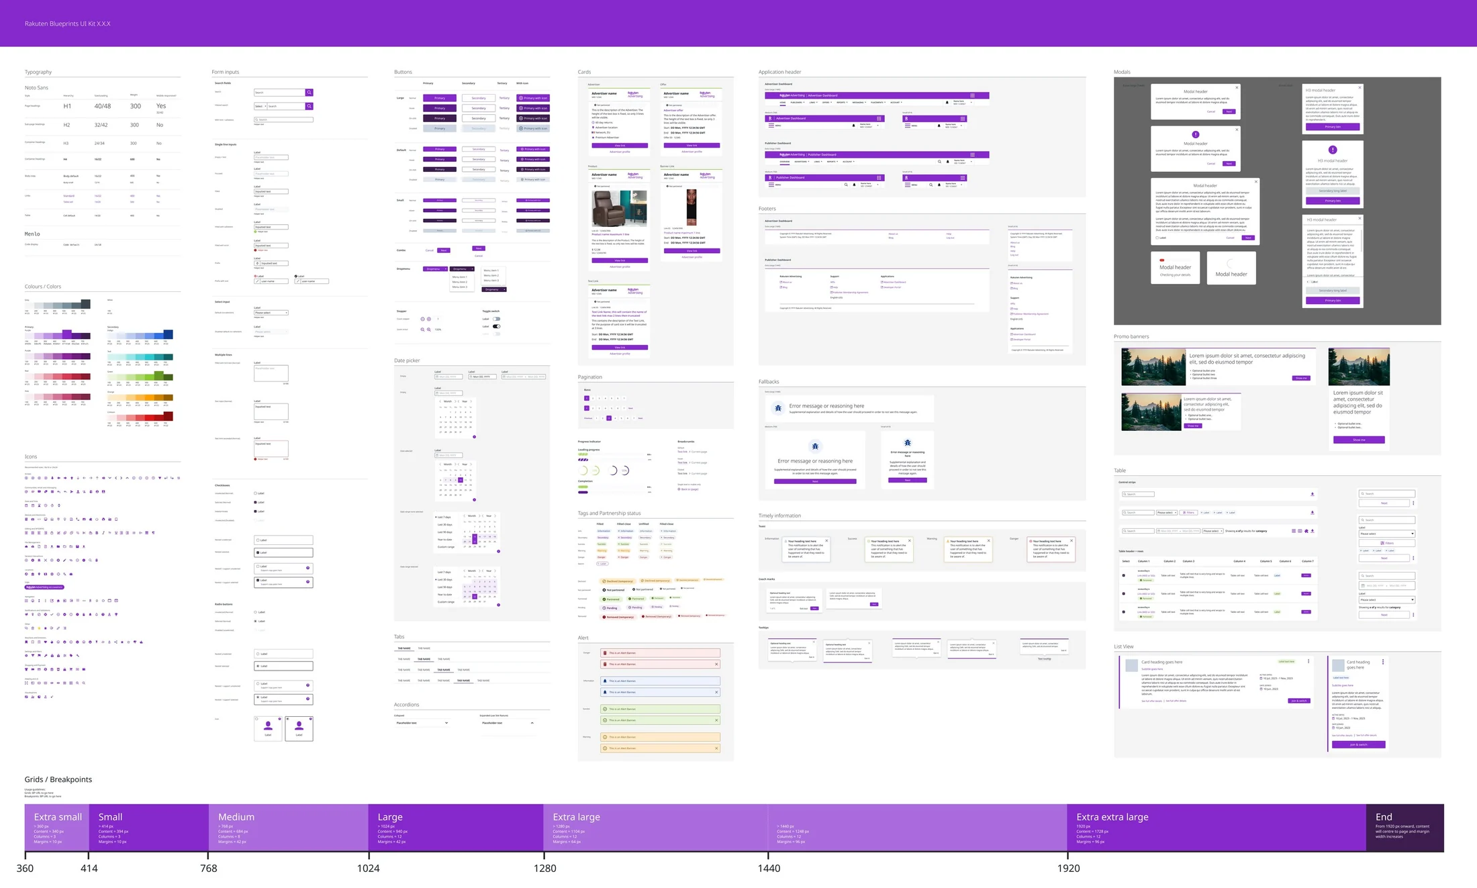
Task: Click the darkest grey colour swatch
Action: pyautogui.click(x=86, y=304)
